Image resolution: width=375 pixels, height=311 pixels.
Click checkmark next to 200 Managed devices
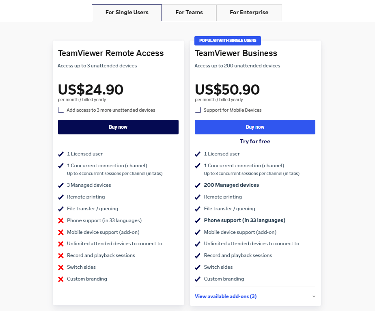coord(198,185)
